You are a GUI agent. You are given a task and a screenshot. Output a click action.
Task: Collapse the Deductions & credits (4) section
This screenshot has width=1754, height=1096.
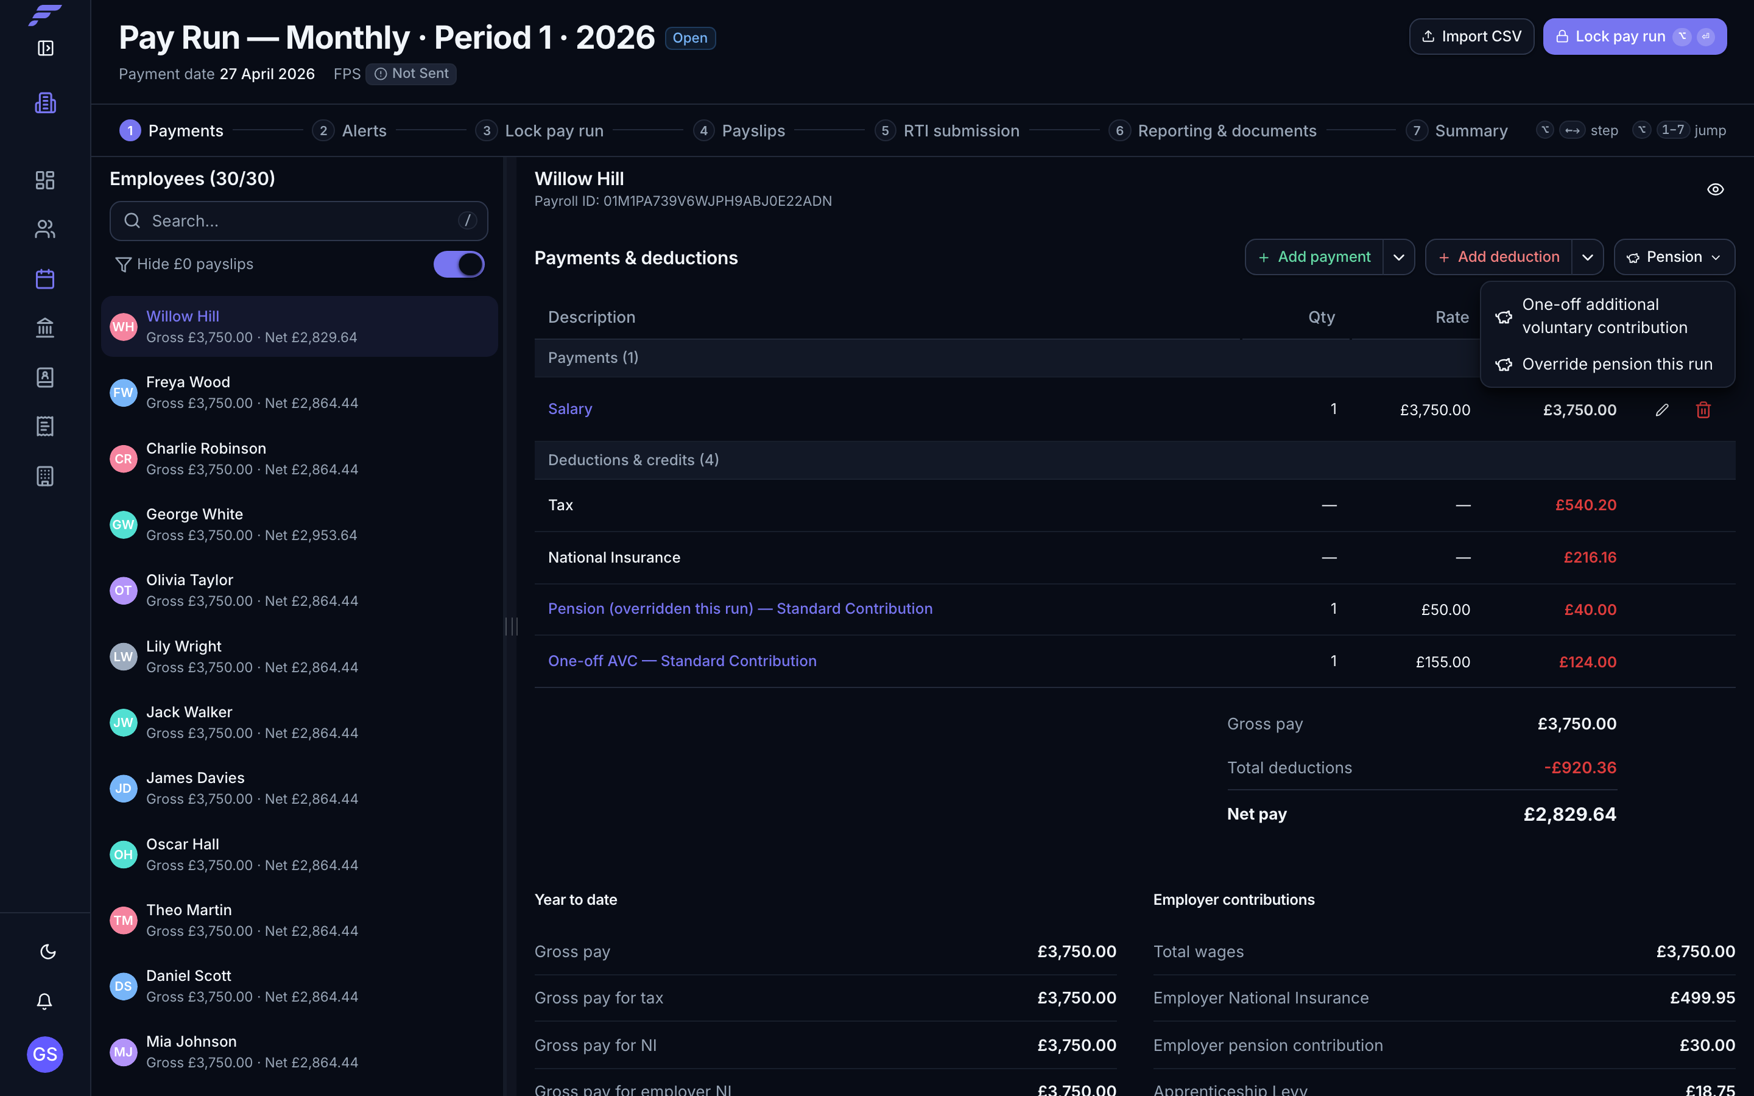1134,460
